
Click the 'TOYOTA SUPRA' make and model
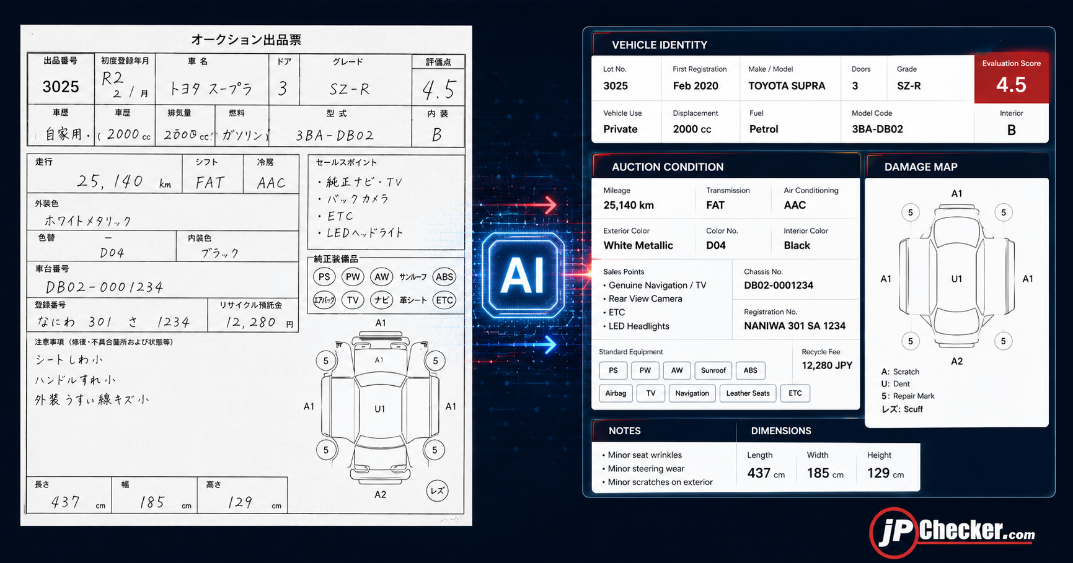point(787,86)
